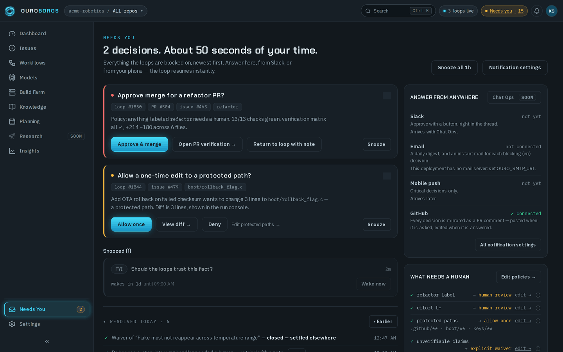The width and height of the screenshot is (563, 352).
Task: Click Edit policies
Action: (518, 277)
